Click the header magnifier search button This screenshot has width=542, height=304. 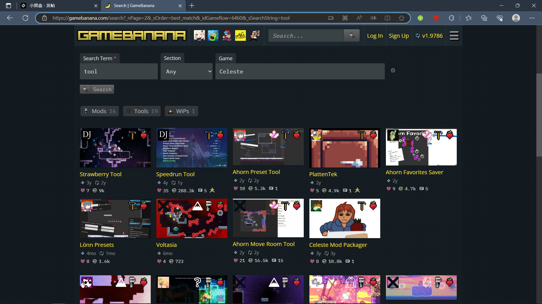(x=351, y=35)
